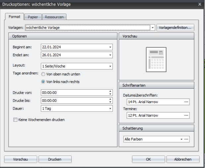Select Von links nach rechts option

click(43, 82)
